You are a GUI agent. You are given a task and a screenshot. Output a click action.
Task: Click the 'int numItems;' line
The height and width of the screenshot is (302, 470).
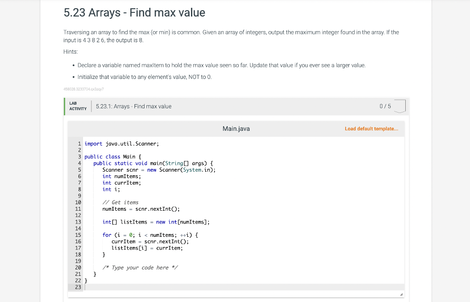pyautogui.click(x=122, y=176)
